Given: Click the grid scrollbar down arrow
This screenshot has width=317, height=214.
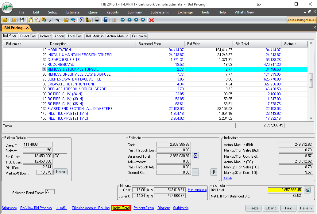Looking at the screenshot, I should pyautogui.click(x=311, y=118).
